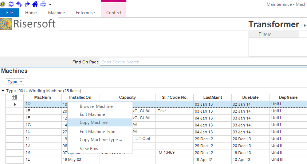Click the Undo arrow icon
Image resolution: width=307 pixels, height=164 pixels.
pos(19,4)
